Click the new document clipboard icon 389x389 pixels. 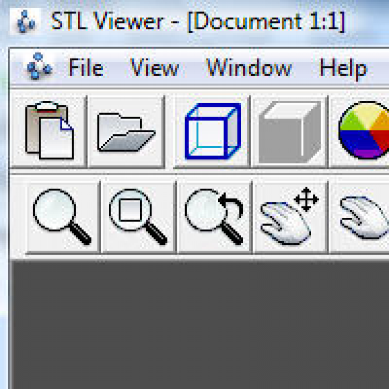click(x=49, y=131)
